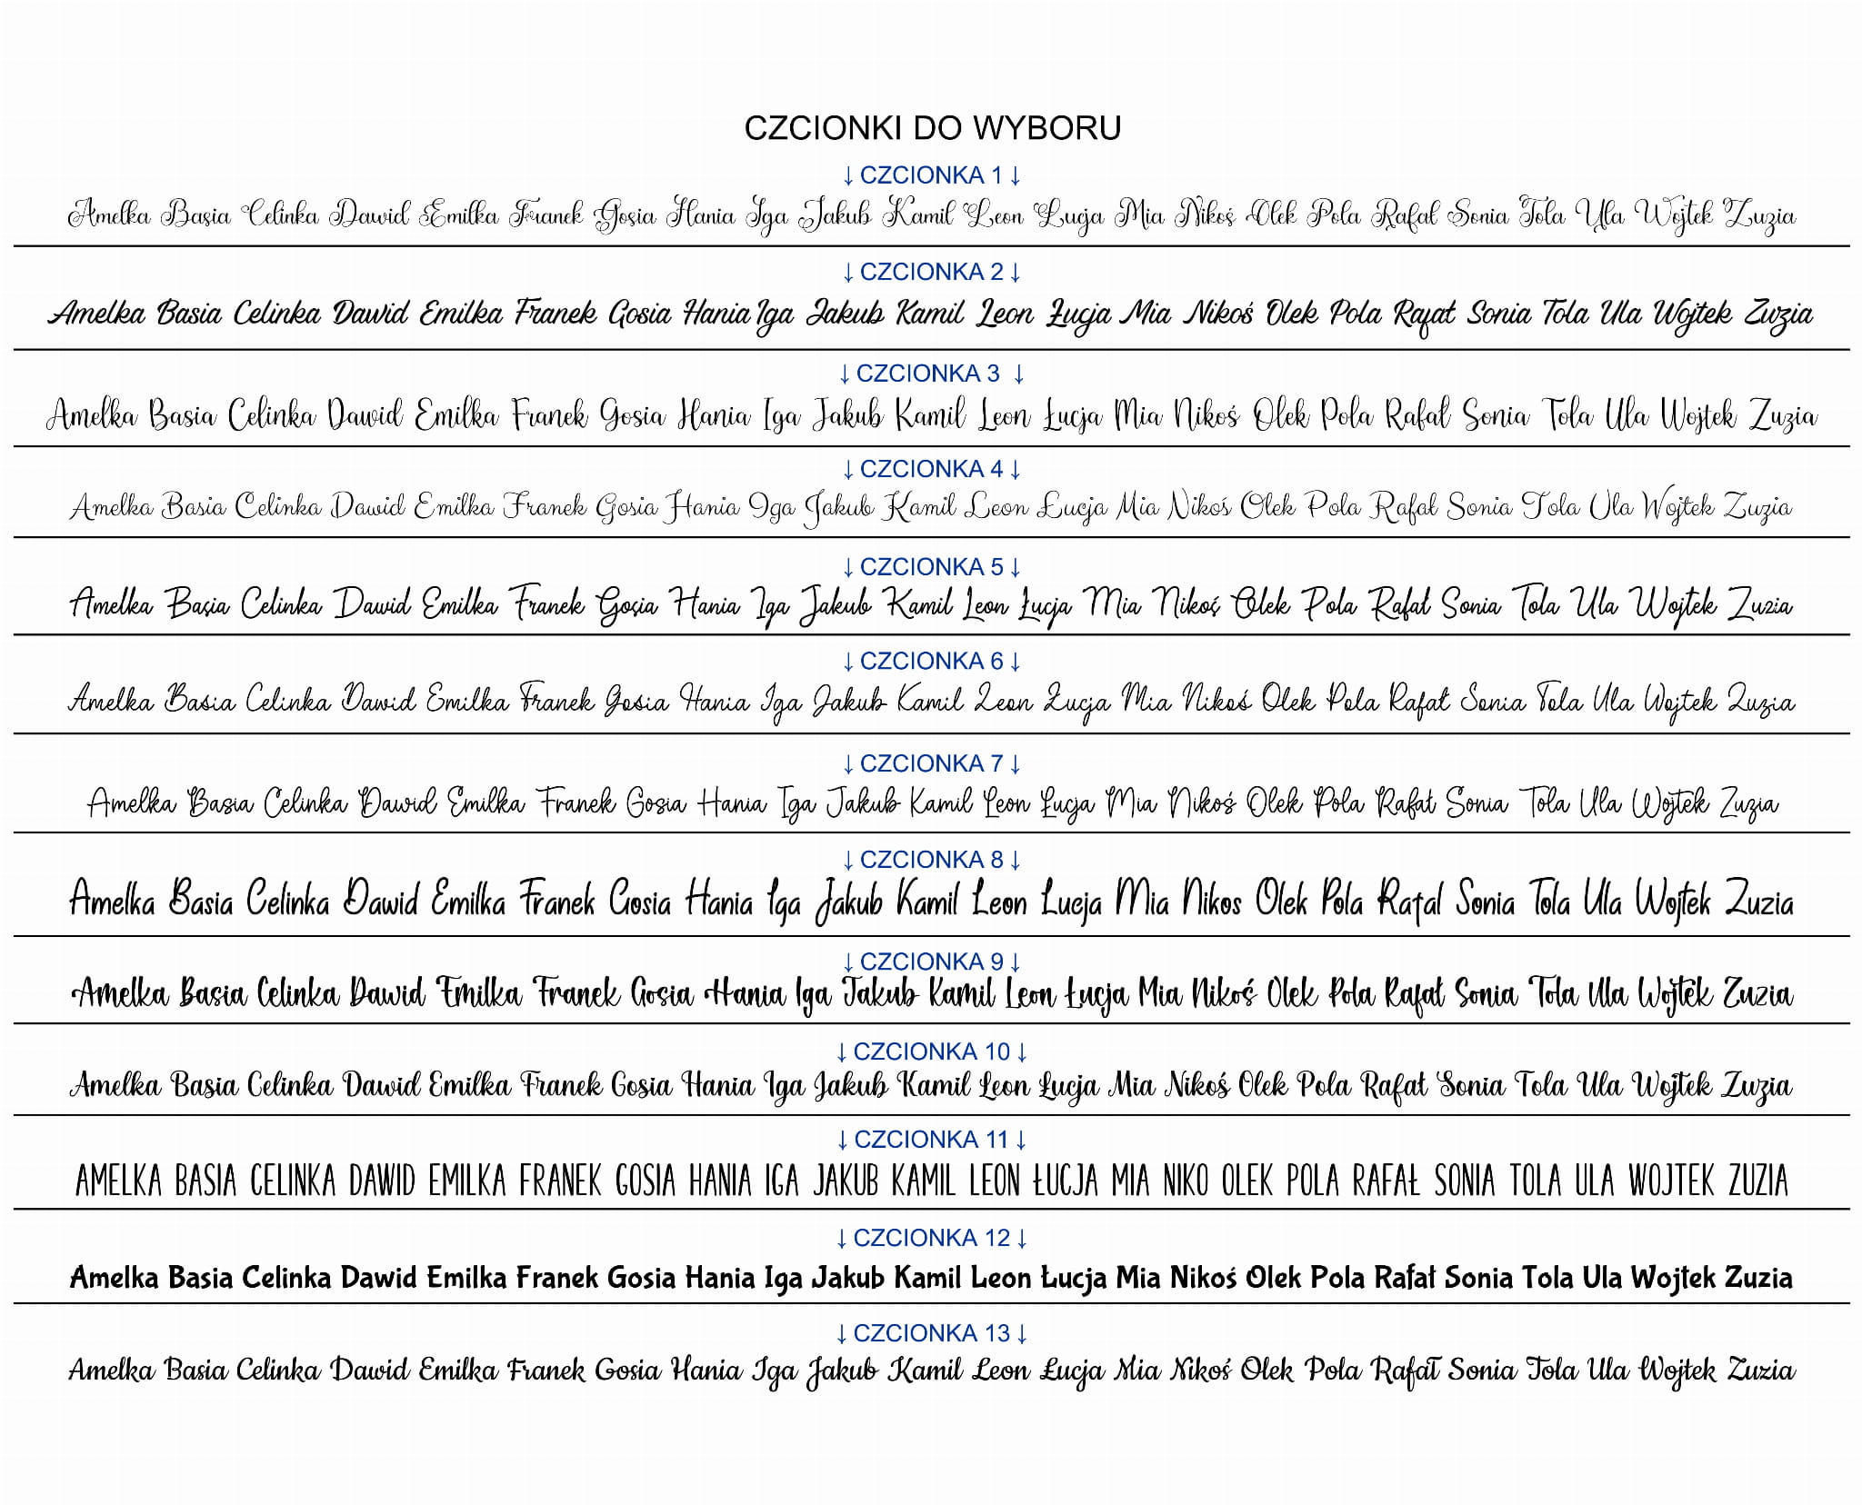This screenshot has height=1505, width=1862.
Task: Click the CZCIONKA 4 heading
Action: (x=931, y=469)
